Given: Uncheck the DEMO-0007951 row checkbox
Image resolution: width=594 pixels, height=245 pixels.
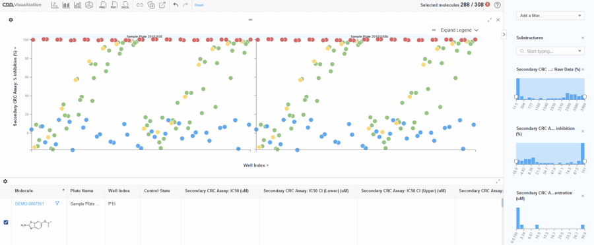Looking at the screenshot, I should point(6,223).
